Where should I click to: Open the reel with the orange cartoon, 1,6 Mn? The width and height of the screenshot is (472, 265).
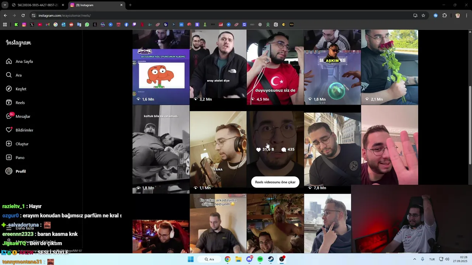pos(161,67)
